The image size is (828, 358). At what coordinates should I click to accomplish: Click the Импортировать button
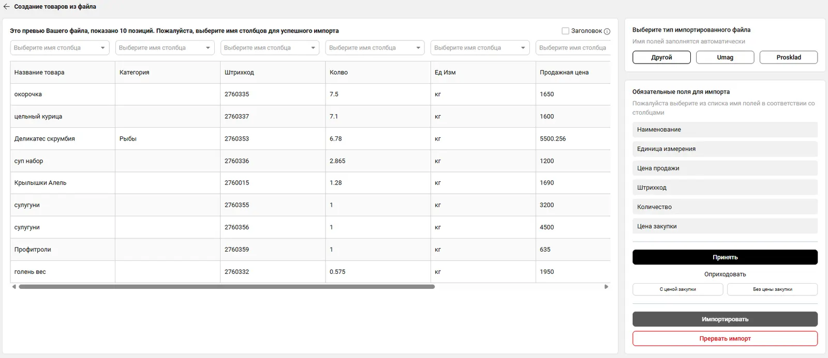[724, 319]
